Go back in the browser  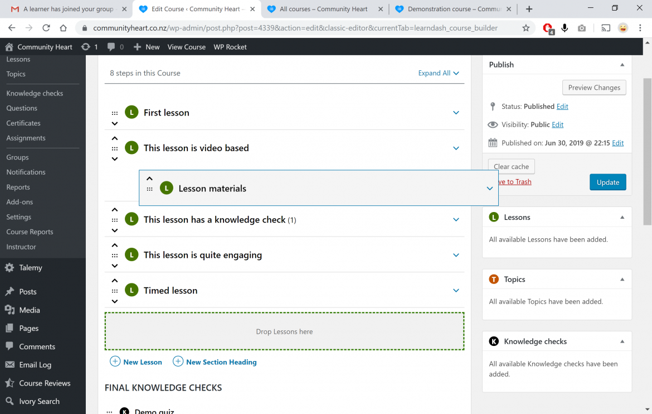pos(12,28)
